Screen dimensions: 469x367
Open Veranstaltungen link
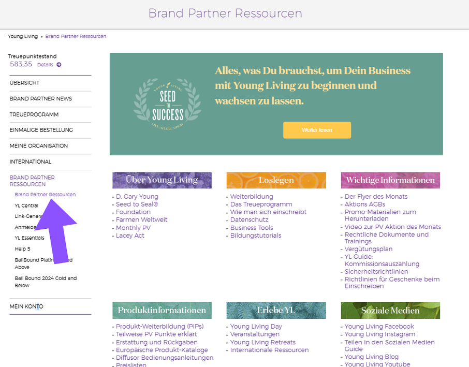pos(255,334)
